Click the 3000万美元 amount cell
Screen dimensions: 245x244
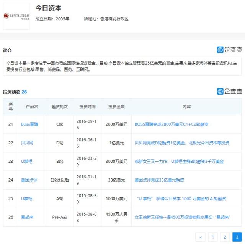point(116,162)
